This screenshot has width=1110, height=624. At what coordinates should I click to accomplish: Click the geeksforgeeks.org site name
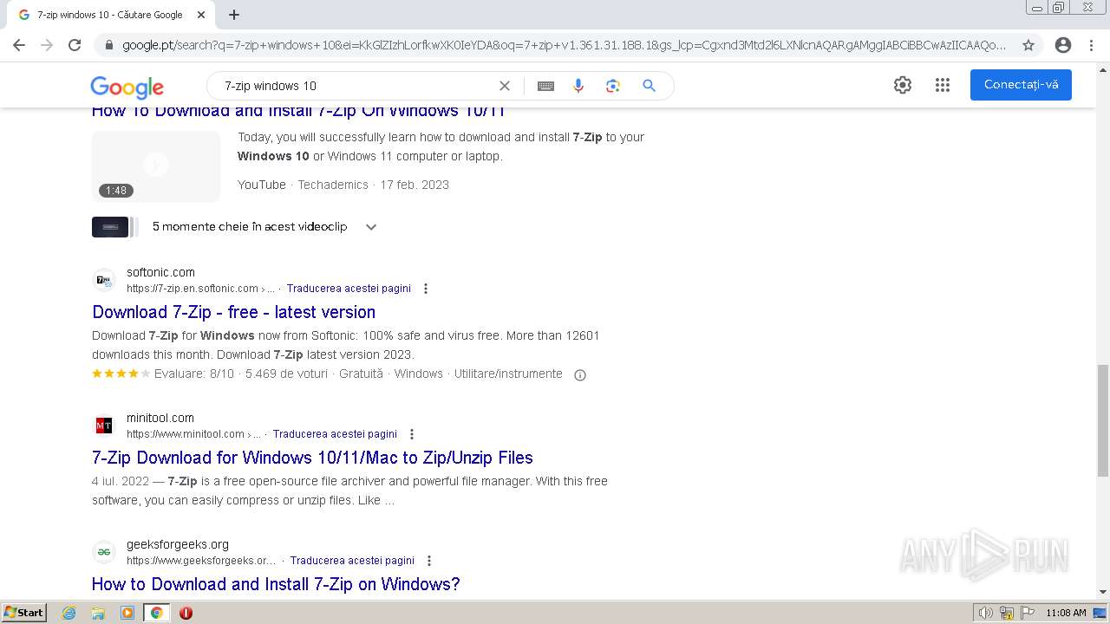[178, 544]
